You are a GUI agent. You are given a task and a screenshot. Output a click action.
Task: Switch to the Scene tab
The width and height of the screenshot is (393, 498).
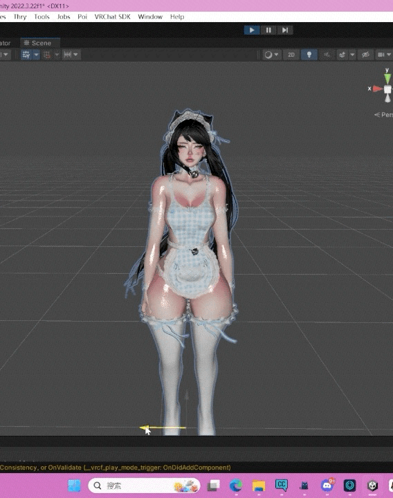click(38, 43)
